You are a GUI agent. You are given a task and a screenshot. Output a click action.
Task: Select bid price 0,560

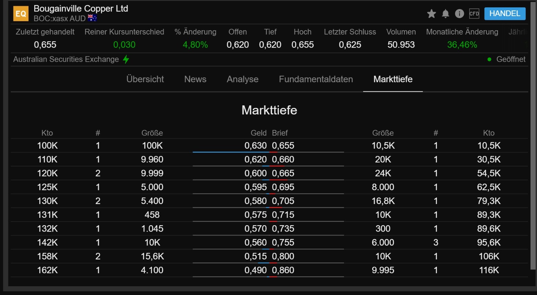(255, 242)
